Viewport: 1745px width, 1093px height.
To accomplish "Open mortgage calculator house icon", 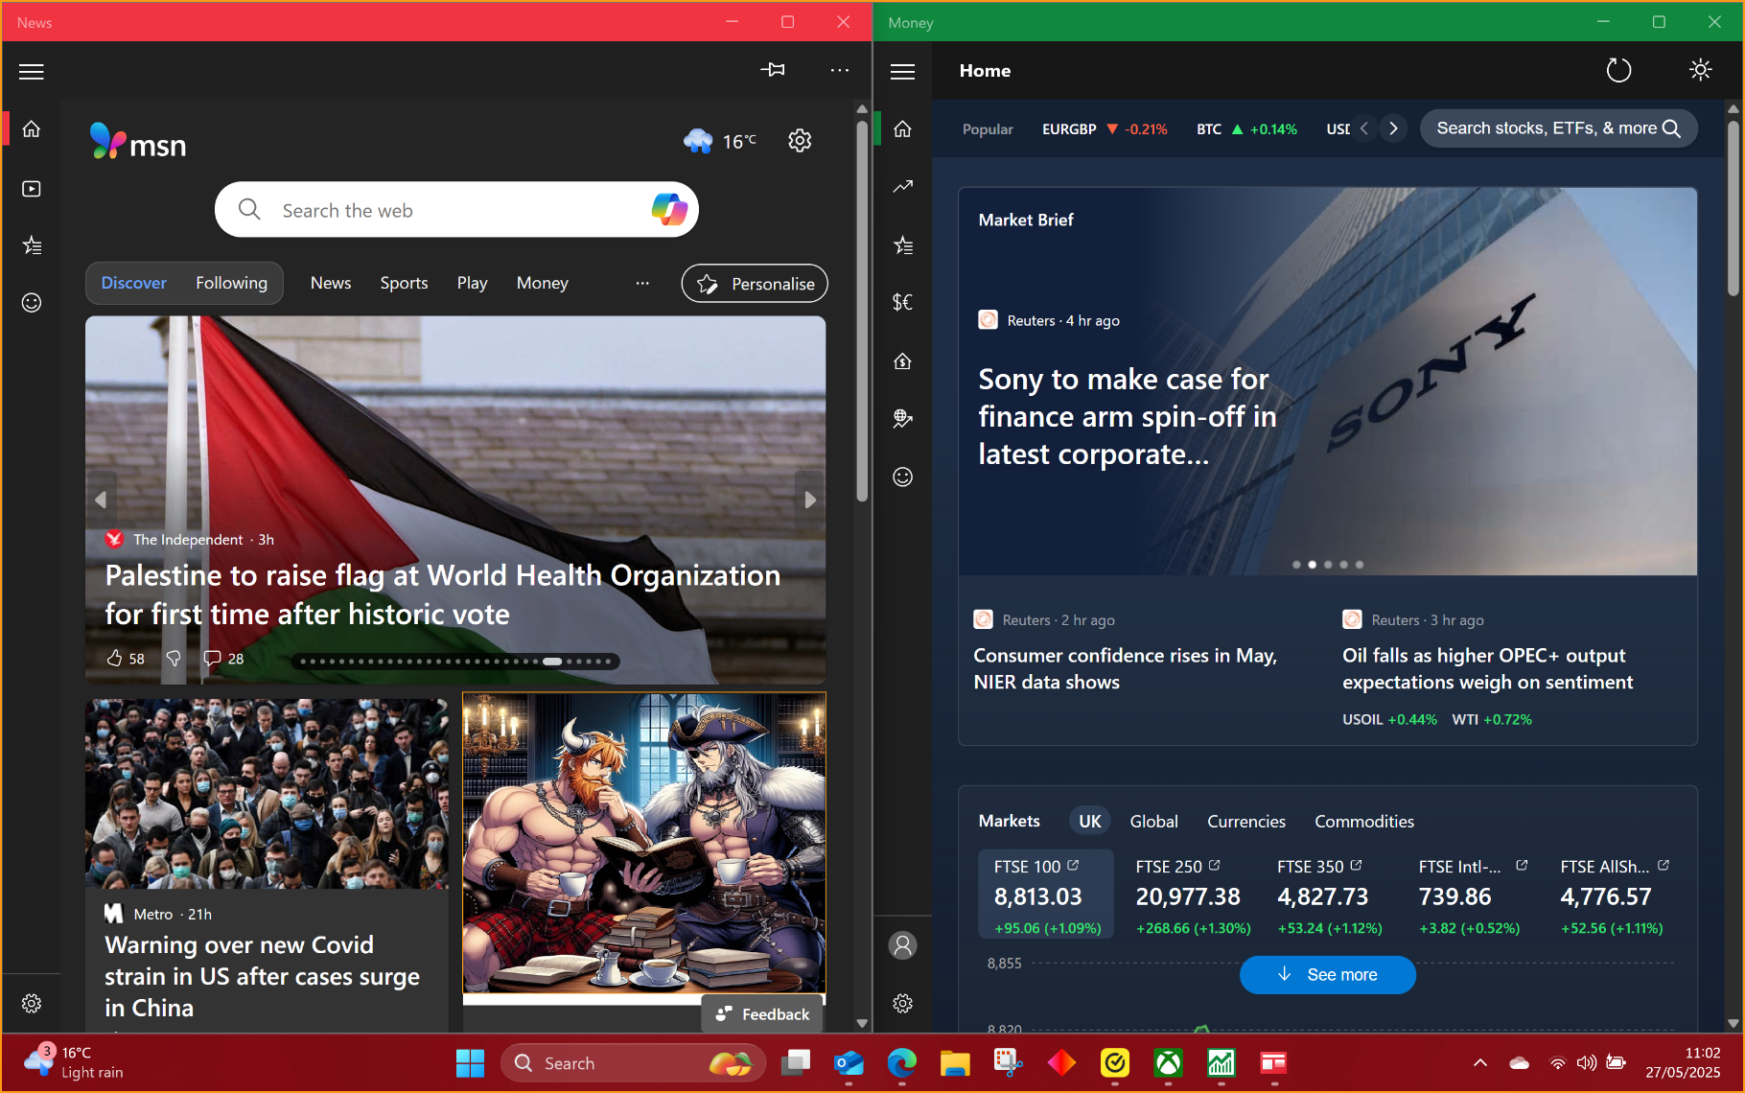I will point(902,361).
